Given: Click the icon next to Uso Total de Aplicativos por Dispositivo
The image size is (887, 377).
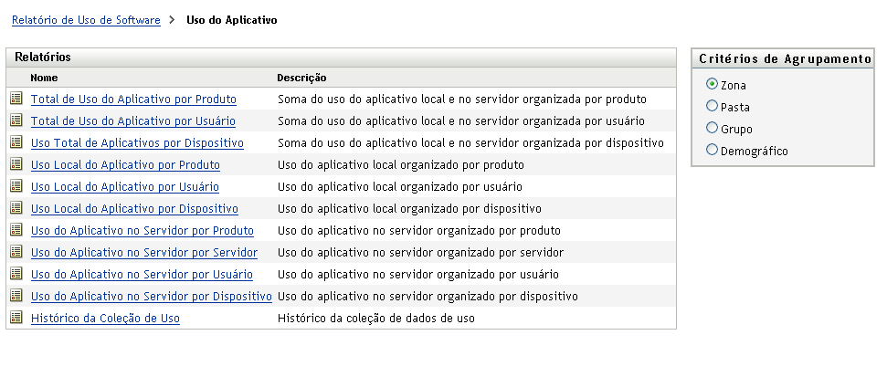Looking at the screenshot, I should click(16, 142).
